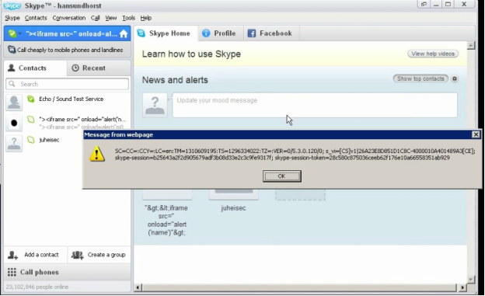Click the Echo / Sound Test Service avatar
This screenshot has width=485, height=296.
click(x=14, y=103)
